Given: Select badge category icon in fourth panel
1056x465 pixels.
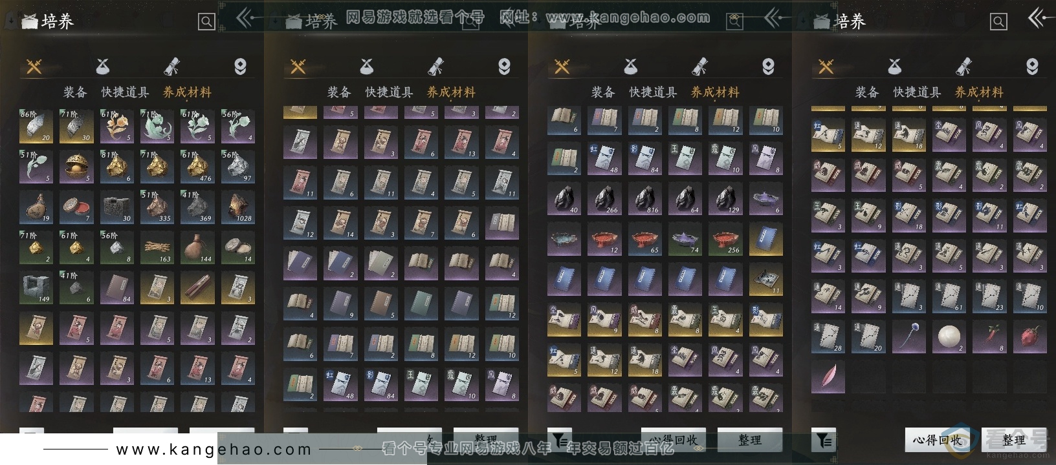Looking at the screenshot, I should pyautogui.click(x=1032, y=67).
